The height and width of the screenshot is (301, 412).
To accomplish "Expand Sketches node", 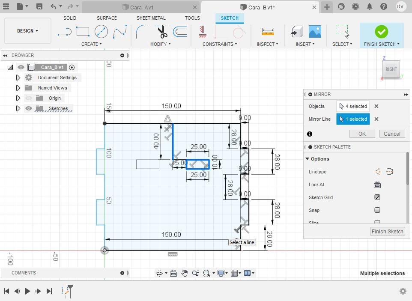I will click(x=18, y=108).
